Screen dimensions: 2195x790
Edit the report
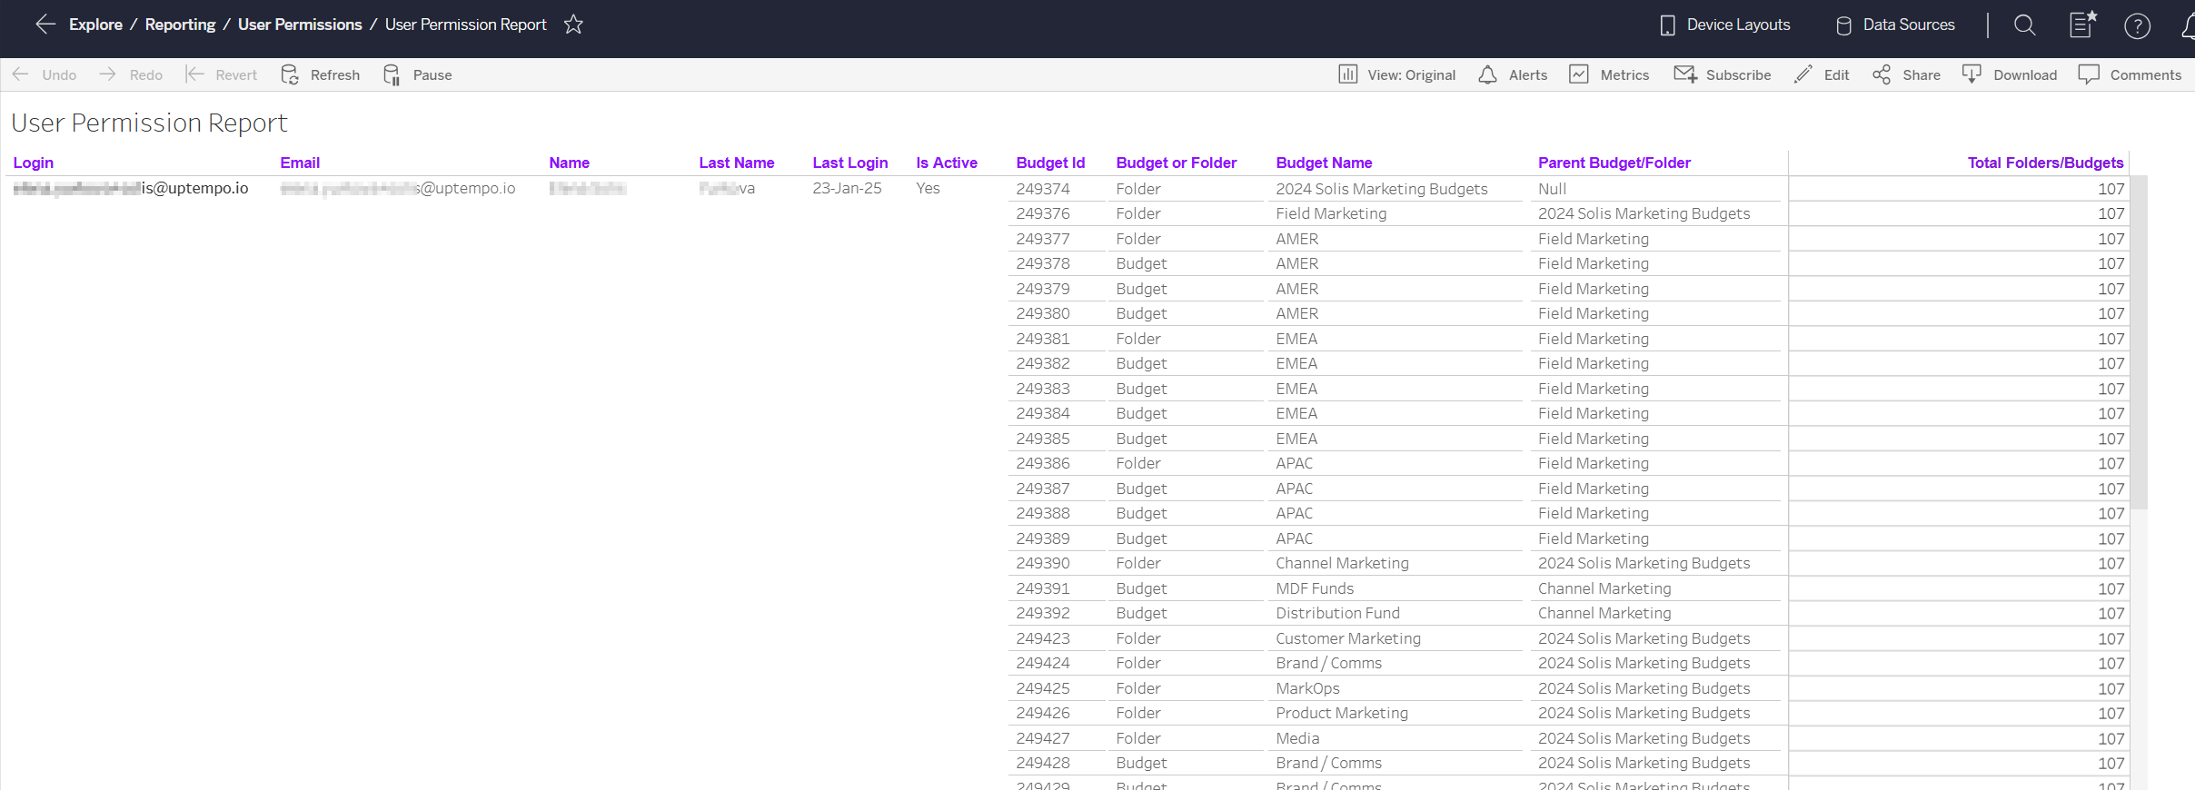point(1822,74)
